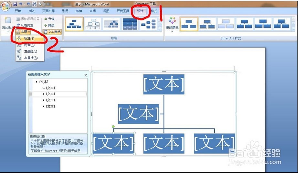298x173 pixels.
Task: Close the text pane with X
Action: 86,75
